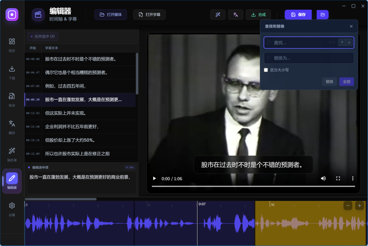Jump to previous search match arrow
Image resolution: width=368 pixels, height=246 pixels.
point(342,42)
